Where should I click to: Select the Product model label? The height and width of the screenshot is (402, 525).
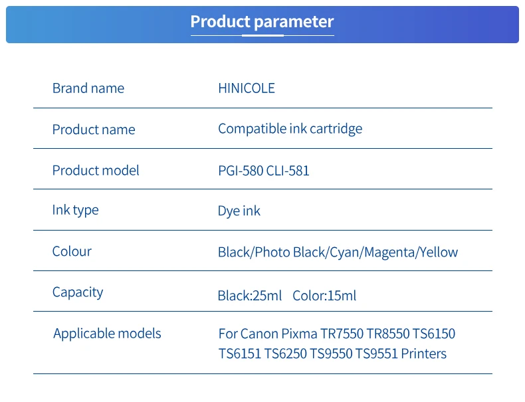pyautogui.click(x=96, y=171)
